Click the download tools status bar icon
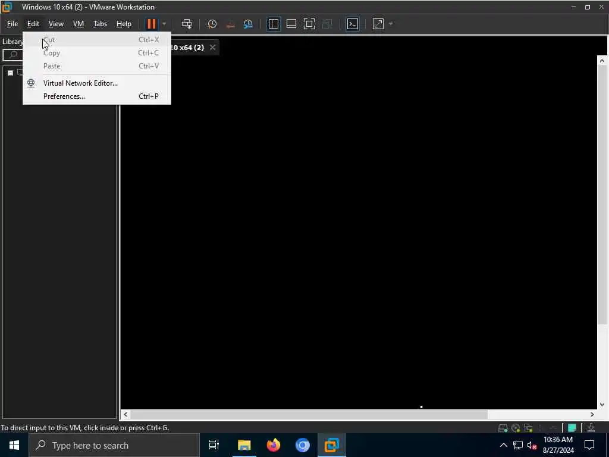 coord(591,428)
